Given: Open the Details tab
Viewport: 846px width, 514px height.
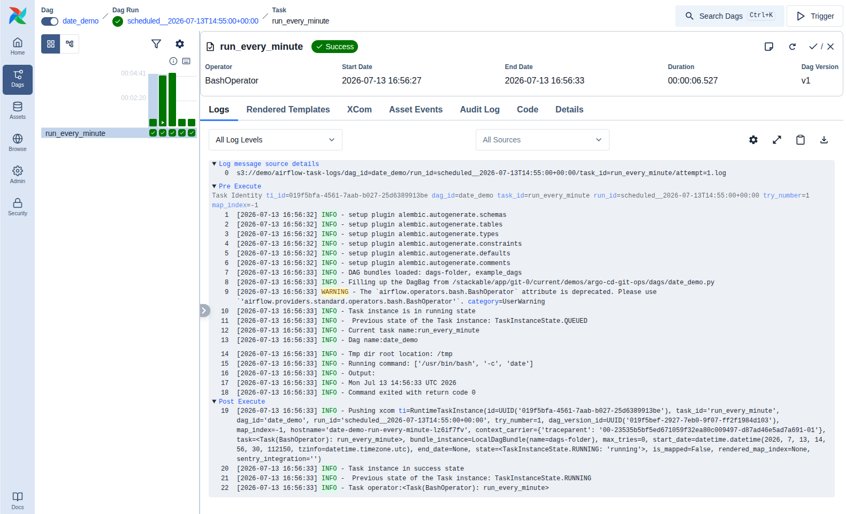Looking at the screenshot, I should pos(569,109).
